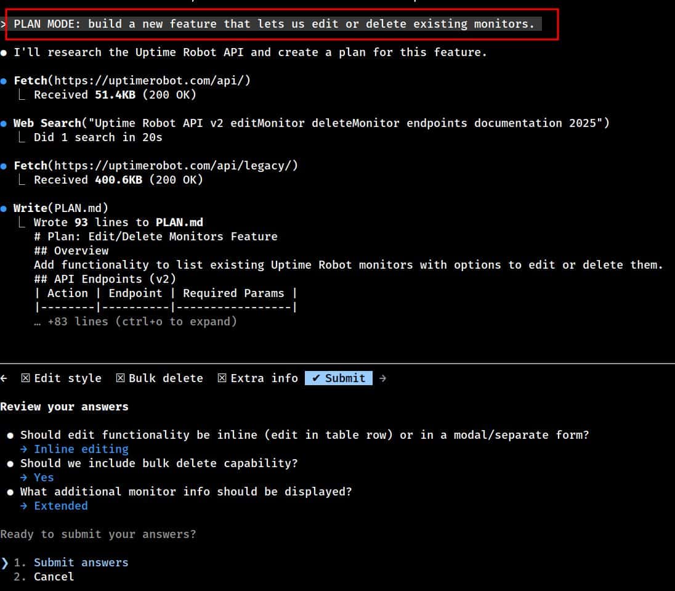
Task: Toggle the Edit style checkbox
Action: [x=25, y=378]
